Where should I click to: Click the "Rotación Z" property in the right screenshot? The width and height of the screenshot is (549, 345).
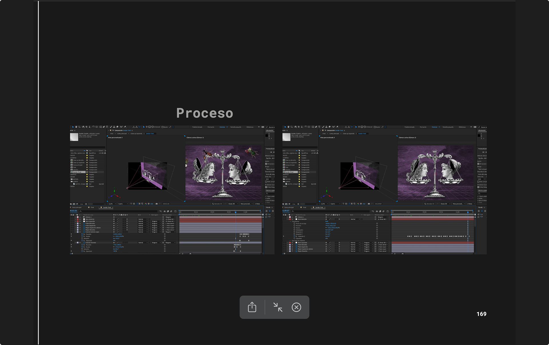point(302,236)
